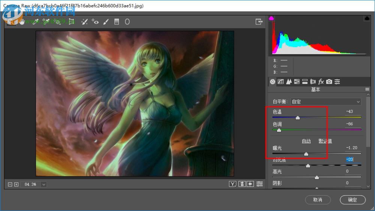Select the Red Eye Removal tool

click(95, 22)
